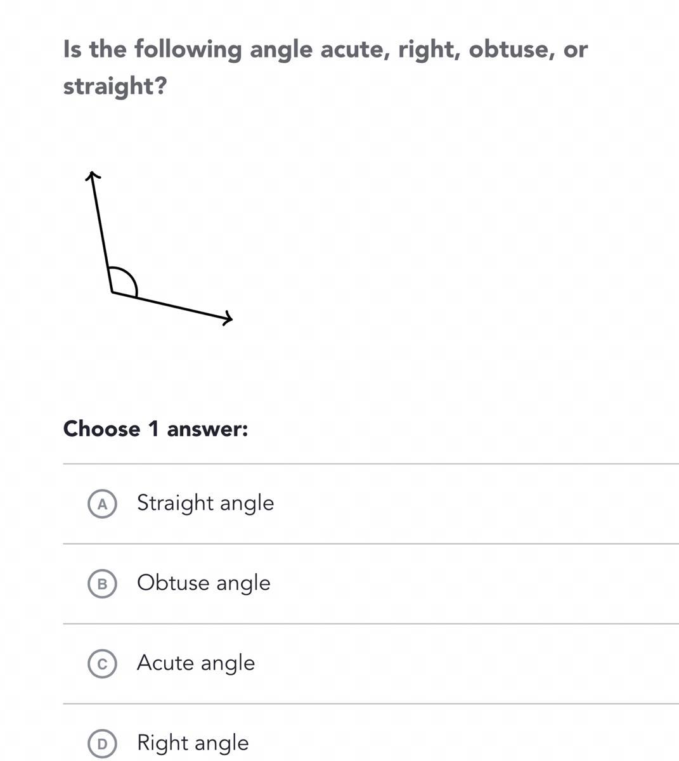The width and height of the screenshot is (679, 761).
Task: Select radio option B
Action: click(x=101, y=583)
